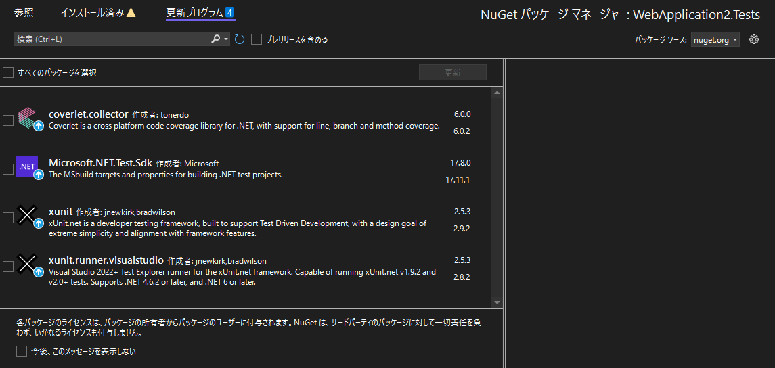Check 今後、このメッセージを表示しない checkbox

click(x=21, y=351)
